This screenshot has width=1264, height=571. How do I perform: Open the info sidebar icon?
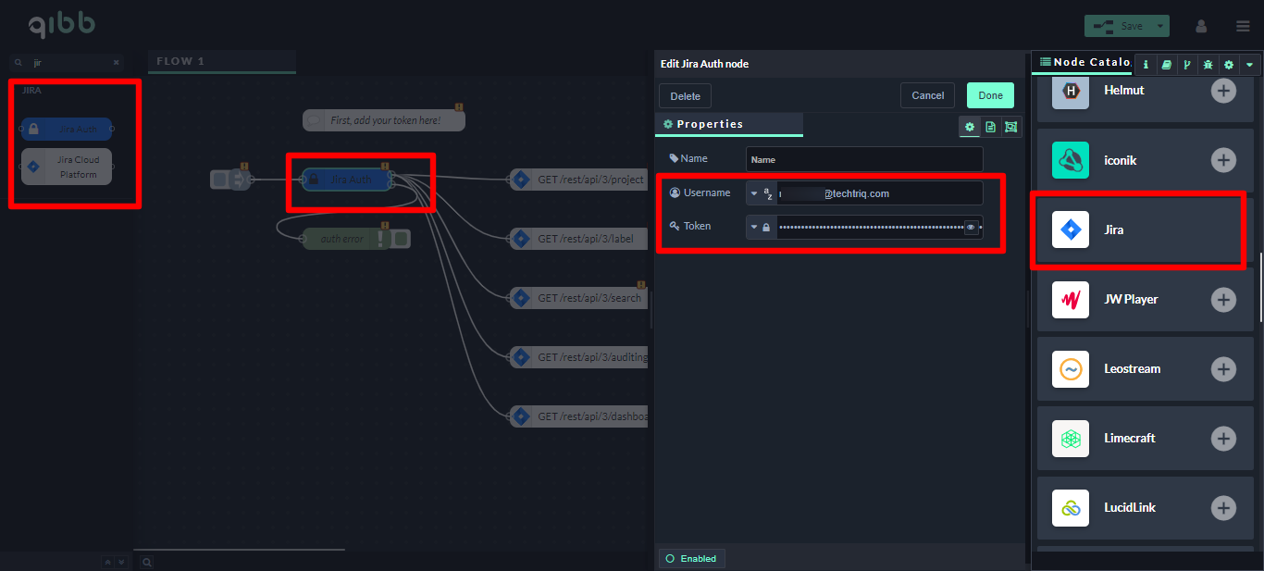tap(1146, 64)
